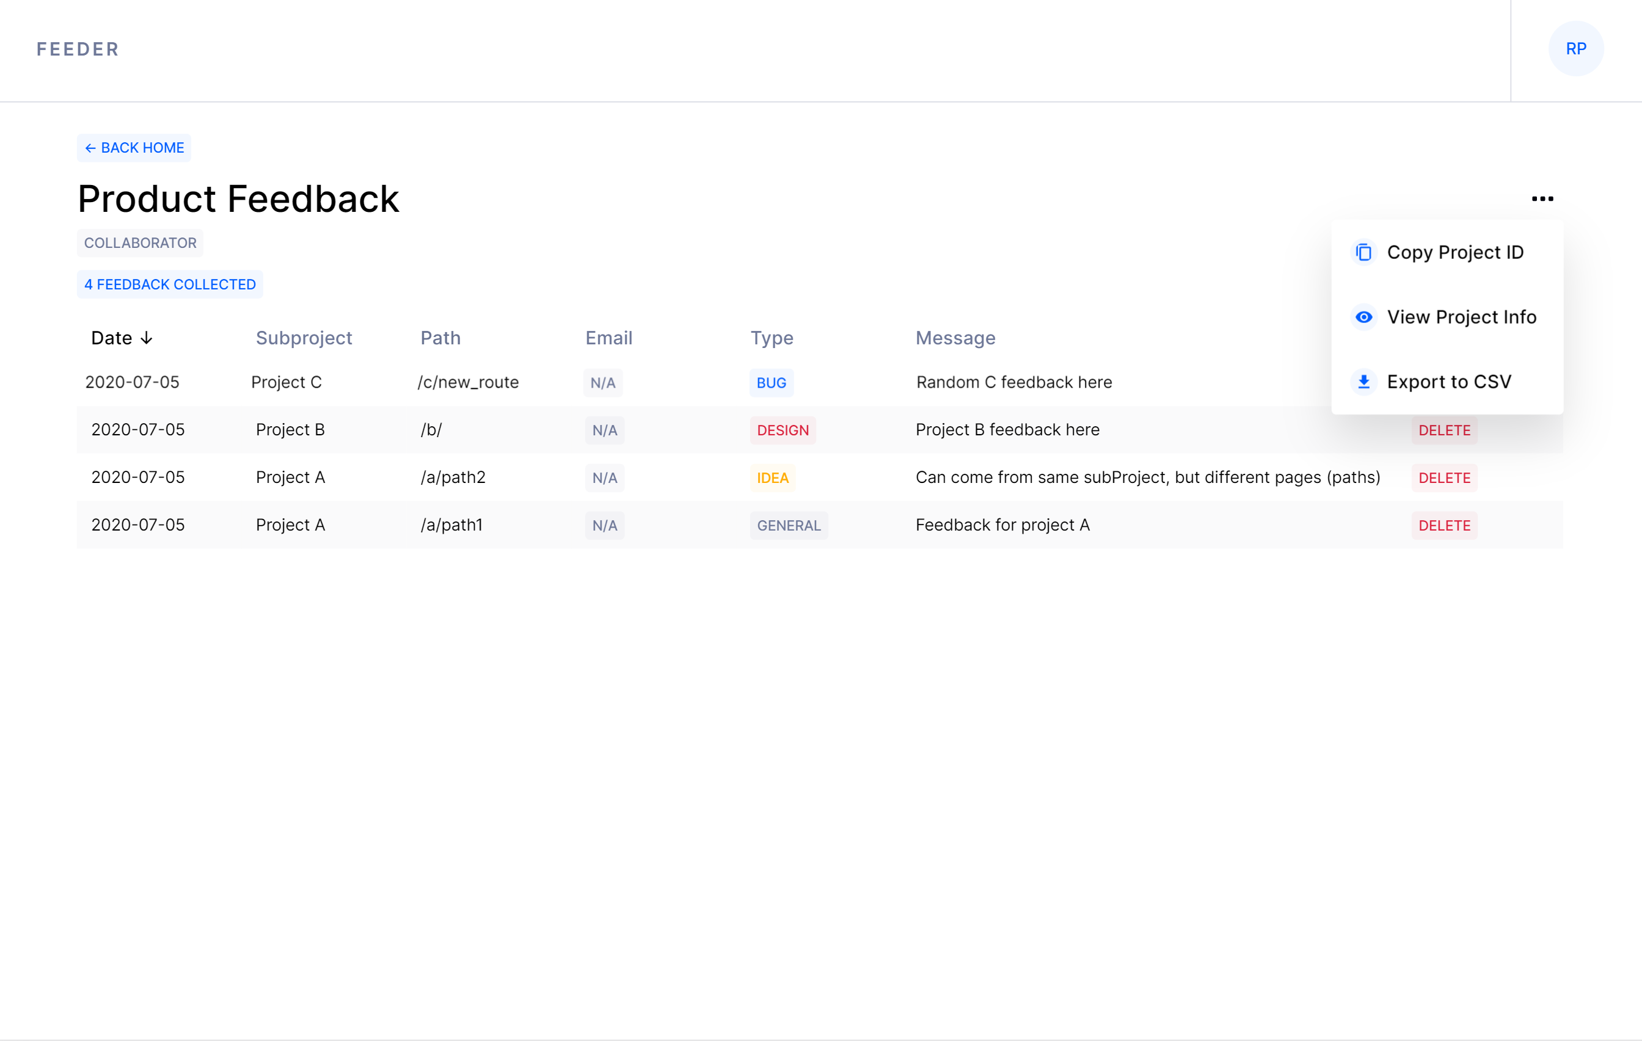This screenshot has height=1041, width=1642.
Task: Click the 4 Feedback Collected badge
Action: (x=170, y=285)
